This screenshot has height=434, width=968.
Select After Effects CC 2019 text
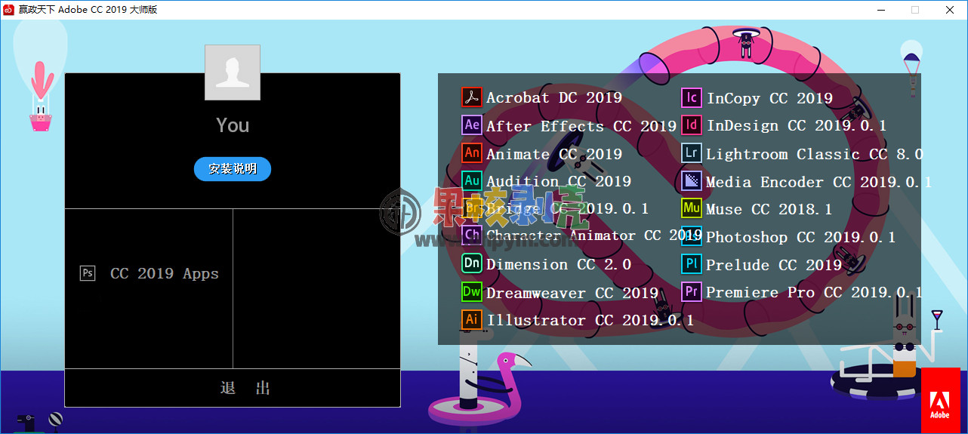pyautogui.click(x=581, y=126)
